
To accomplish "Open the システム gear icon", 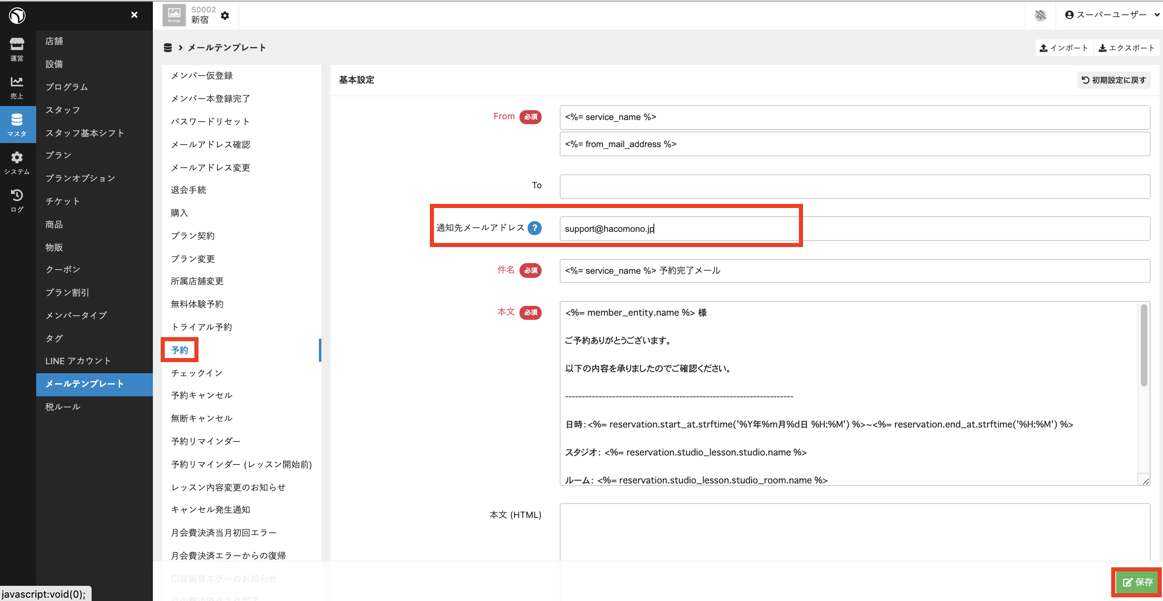I will coord(17,162).
